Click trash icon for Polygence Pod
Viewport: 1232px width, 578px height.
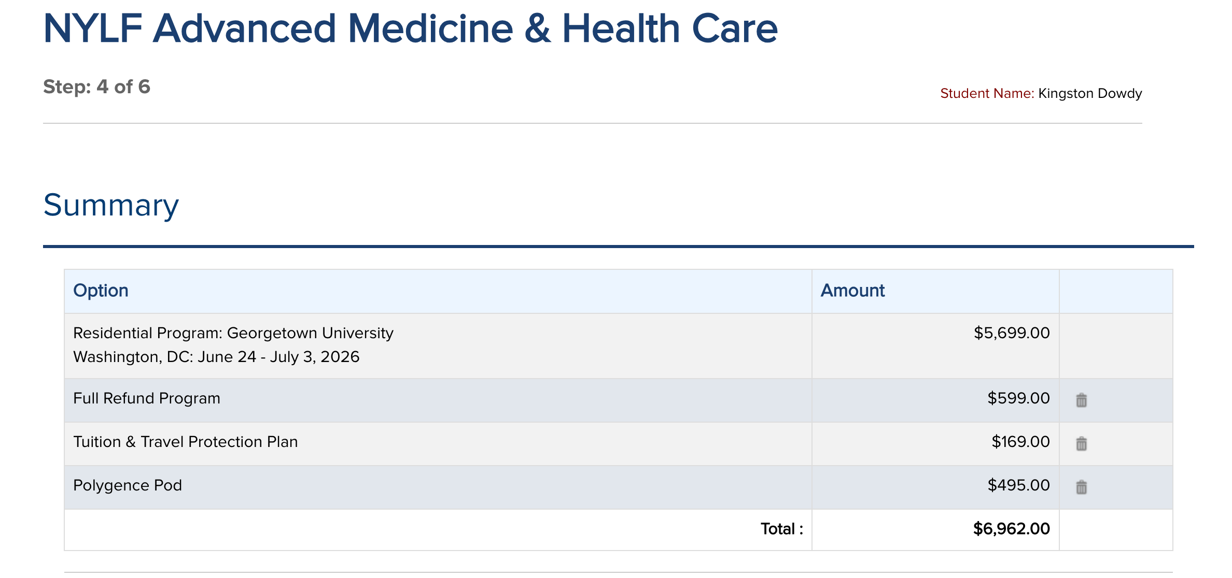pyautogui.click(x=1081, y=487)
